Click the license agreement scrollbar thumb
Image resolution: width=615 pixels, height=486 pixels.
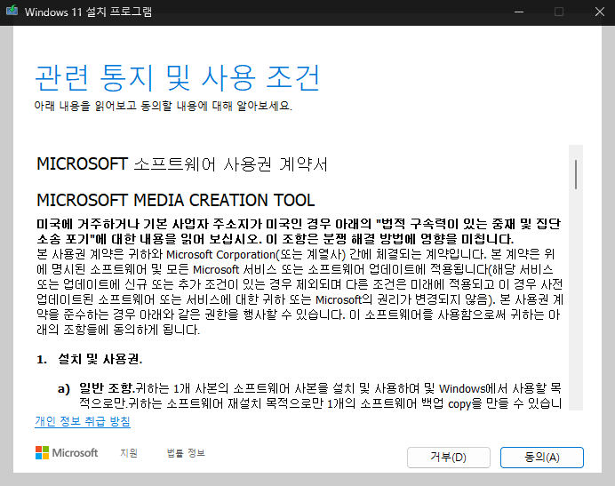coord(575,174)
